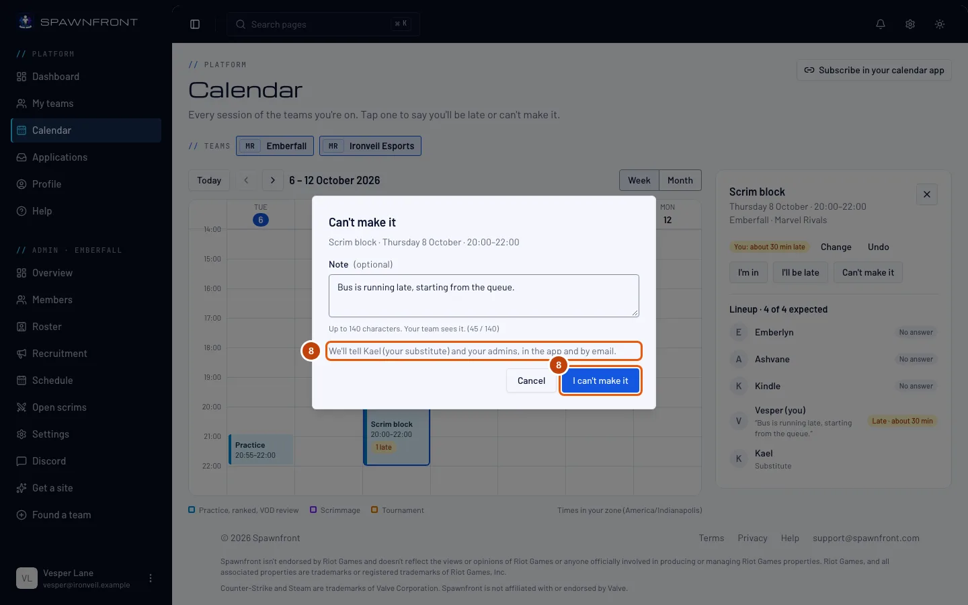Toggle the Ironveil Esports team filter
This screenshot has height=605, width=968.
click(370, 146)
